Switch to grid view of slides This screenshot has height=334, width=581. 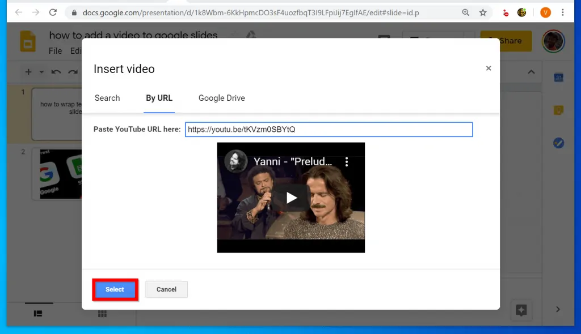(x=103, y=313)
